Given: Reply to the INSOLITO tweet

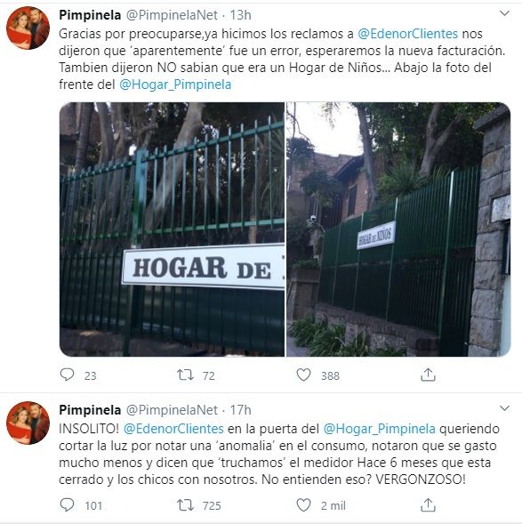Looking at the screenshot, I should point(67,504).
